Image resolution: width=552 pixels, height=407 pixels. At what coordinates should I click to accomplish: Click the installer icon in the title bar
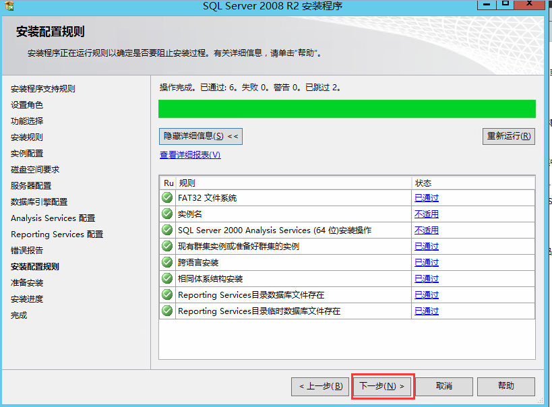coord(9,5)
